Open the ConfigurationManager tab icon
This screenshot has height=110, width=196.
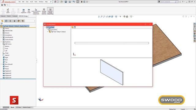click(x=10, y=21)
